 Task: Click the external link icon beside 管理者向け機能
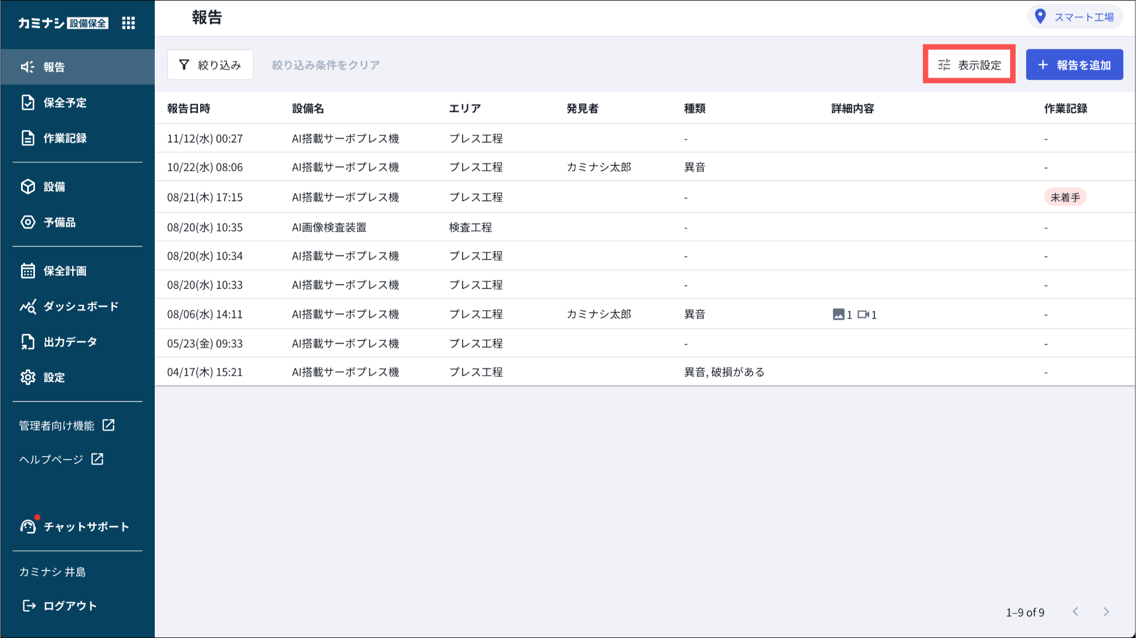pyautogui.click(x=109, y=425)
